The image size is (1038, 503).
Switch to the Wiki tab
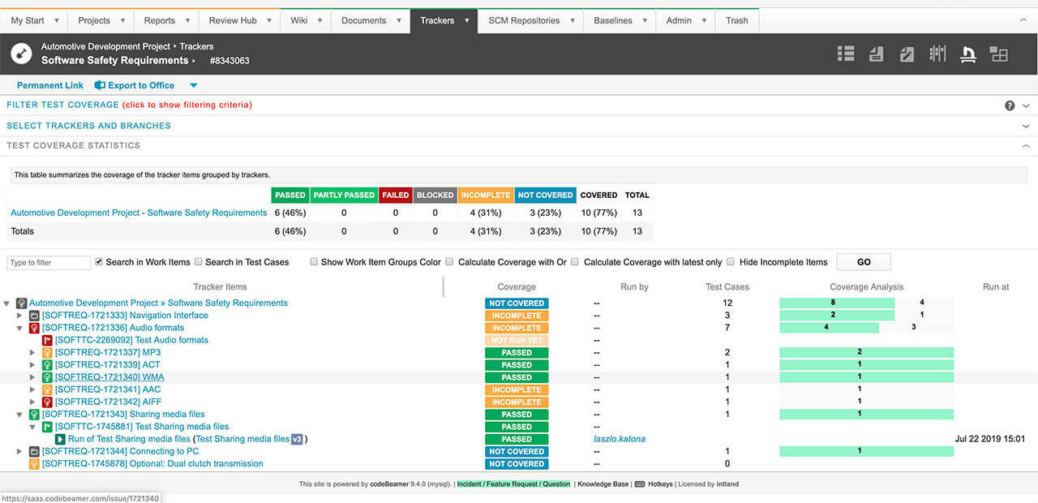[306, 21]
